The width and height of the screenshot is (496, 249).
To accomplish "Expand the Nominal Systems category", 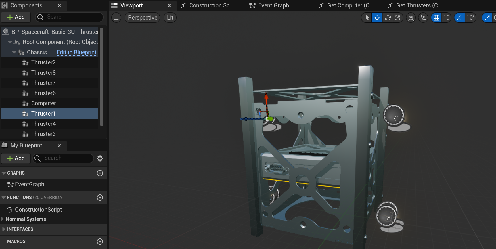I will [x=3, y=219].
